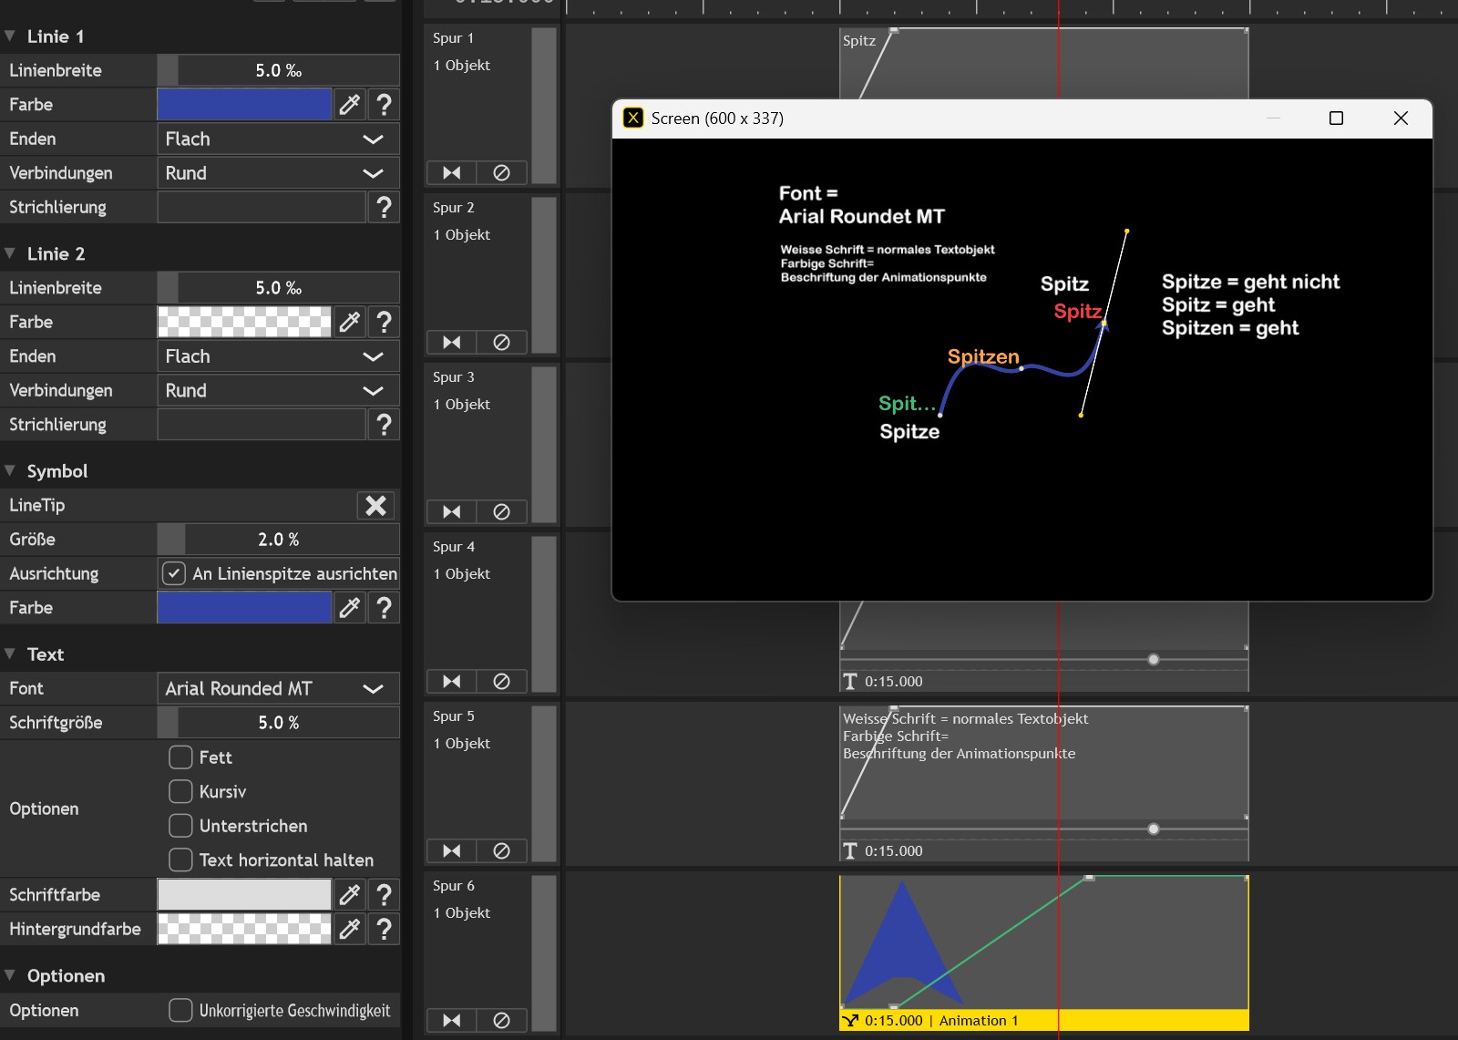This screenshot has height=1040, width=1458.
Task: Maximize the Screen (600 x 337) preview window
Action: click(1336, 118)
